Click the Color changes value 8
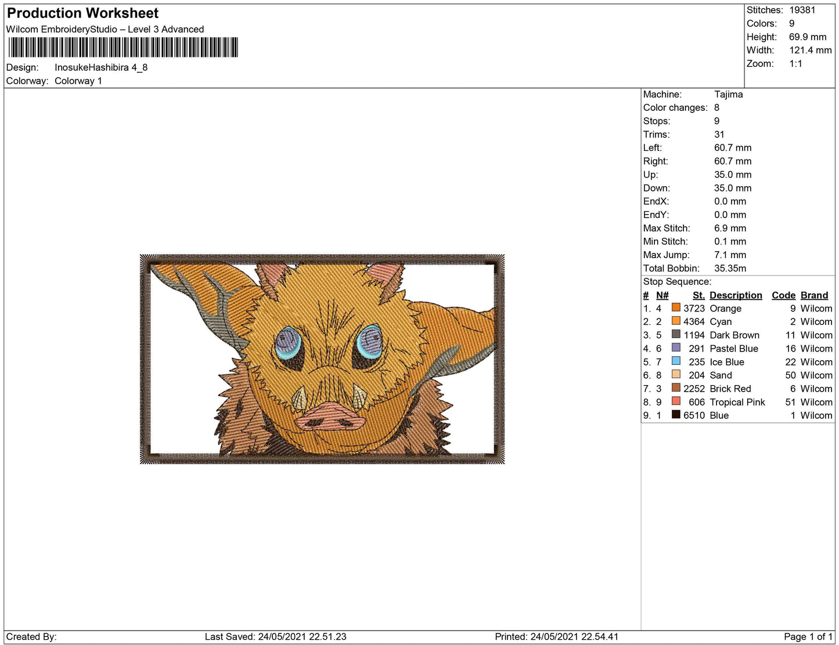This screenshot has width=839, height=645. [x=717, y=107]
